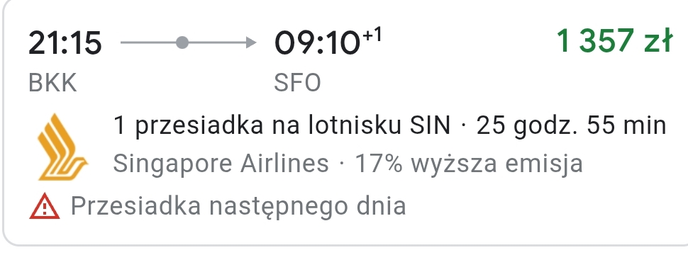Click the 21:15 departure time
The height and width of the screenshot is (255, 688).
[65, 43]
